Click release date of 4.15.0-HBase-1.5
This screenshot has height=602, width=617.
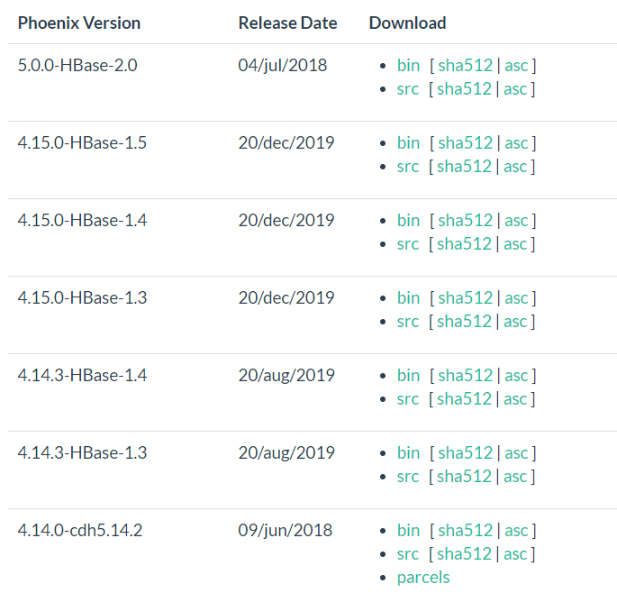coord(286,143)
